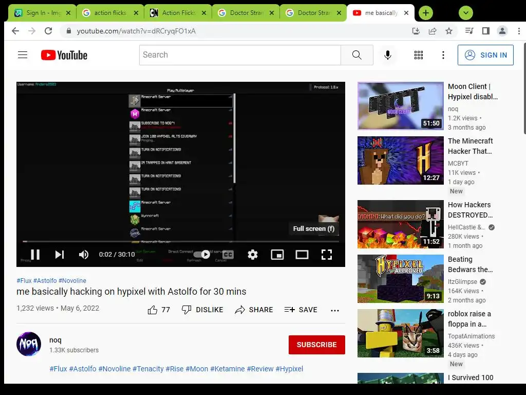Open TopatAnimations channel name

point(472,336)
